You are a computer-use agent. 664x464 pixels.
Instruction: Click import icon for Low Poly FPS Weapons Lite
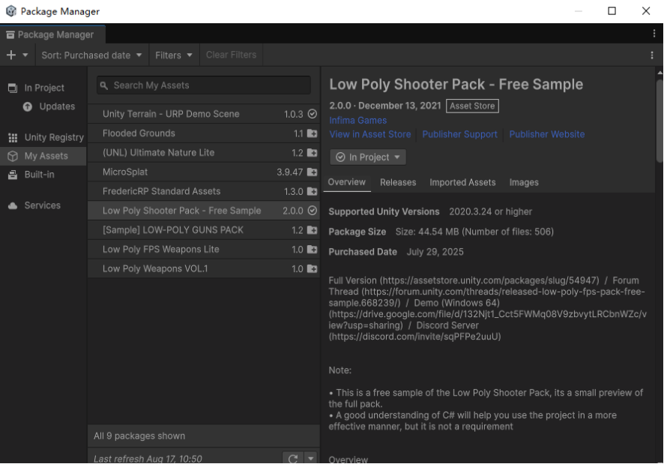click(312, 249)
